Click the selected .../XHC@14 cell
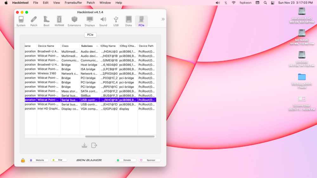The image size is (317, 178). click(x=109, y=100)
